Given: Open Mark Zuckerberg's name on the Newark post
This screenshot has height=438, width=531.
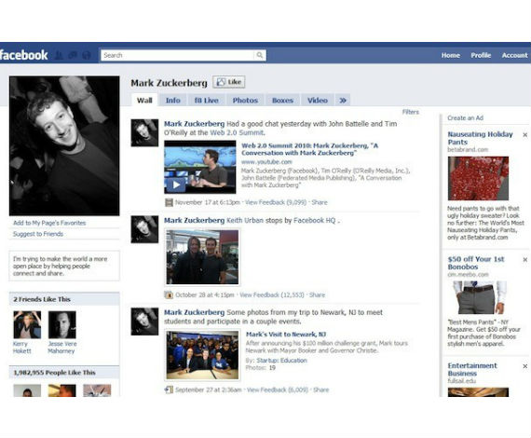Looking at the screenshot, I should [194, 312].
